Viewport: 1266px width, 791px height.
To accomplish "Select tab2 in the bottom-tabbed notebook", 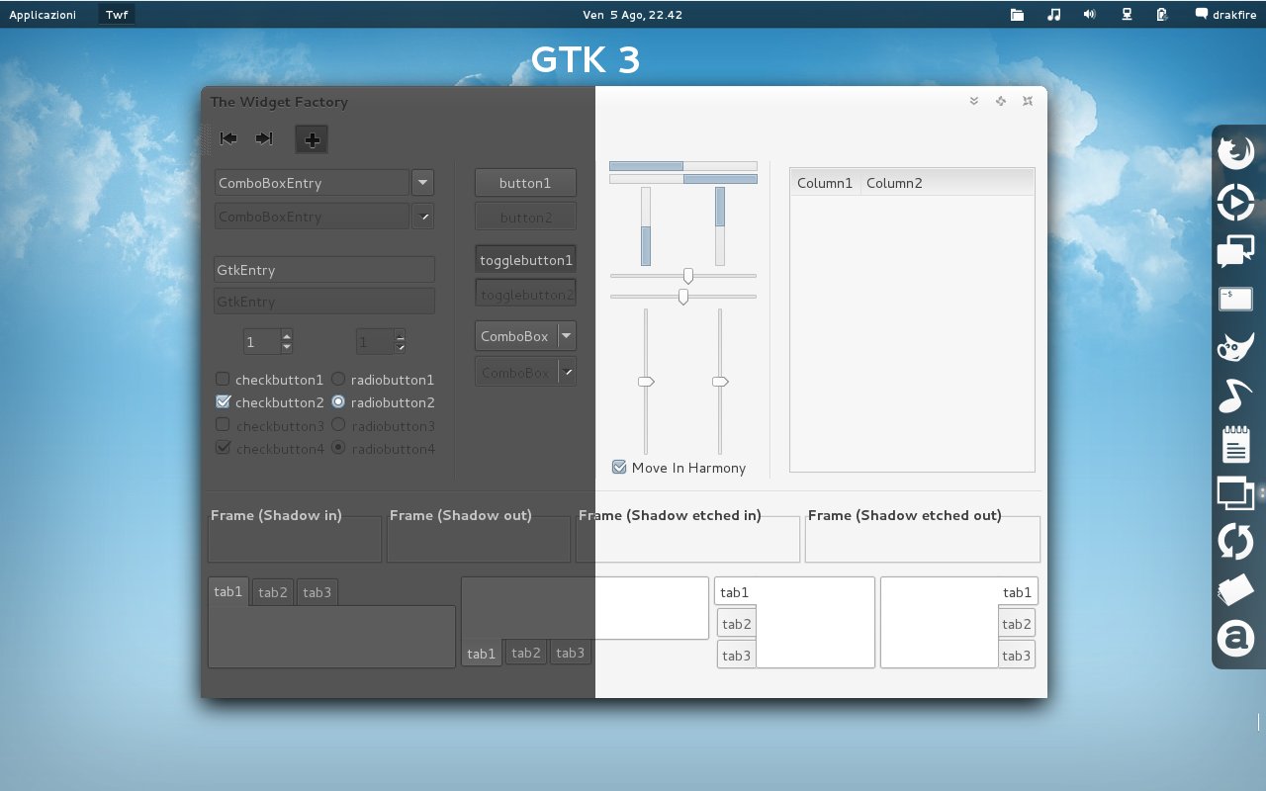I will click(525, 653).
